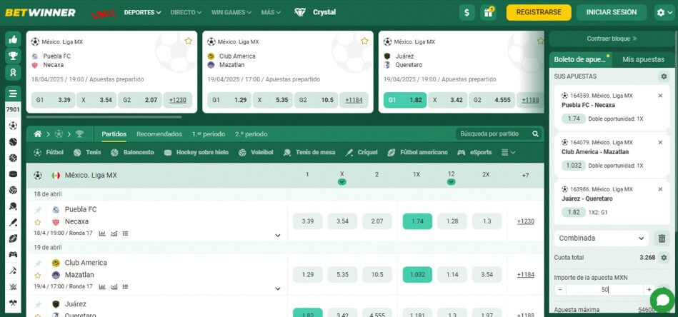Open the Deportes dropdown menu

142,13
